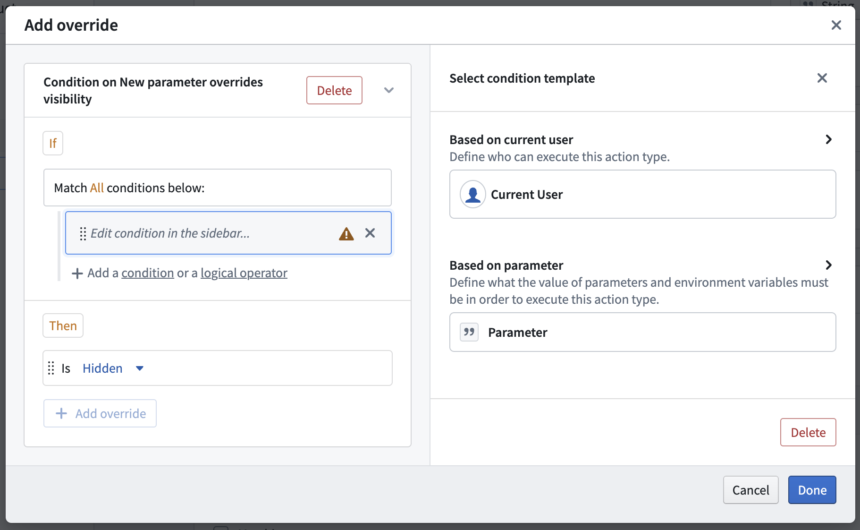Click the Current User avatar icon
This screenshot has height=530, width=860.
click(473, 194)
